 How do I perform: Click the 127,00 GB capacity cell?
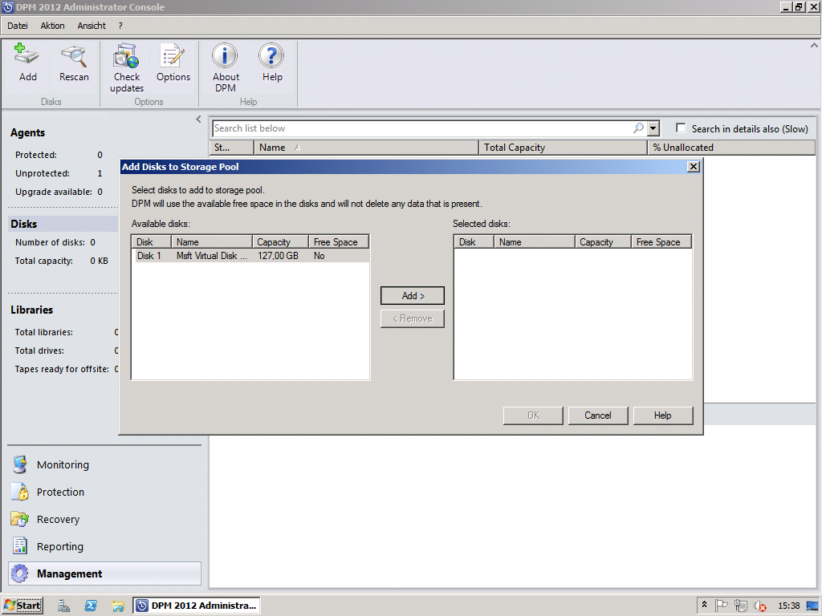pos(278,256)
